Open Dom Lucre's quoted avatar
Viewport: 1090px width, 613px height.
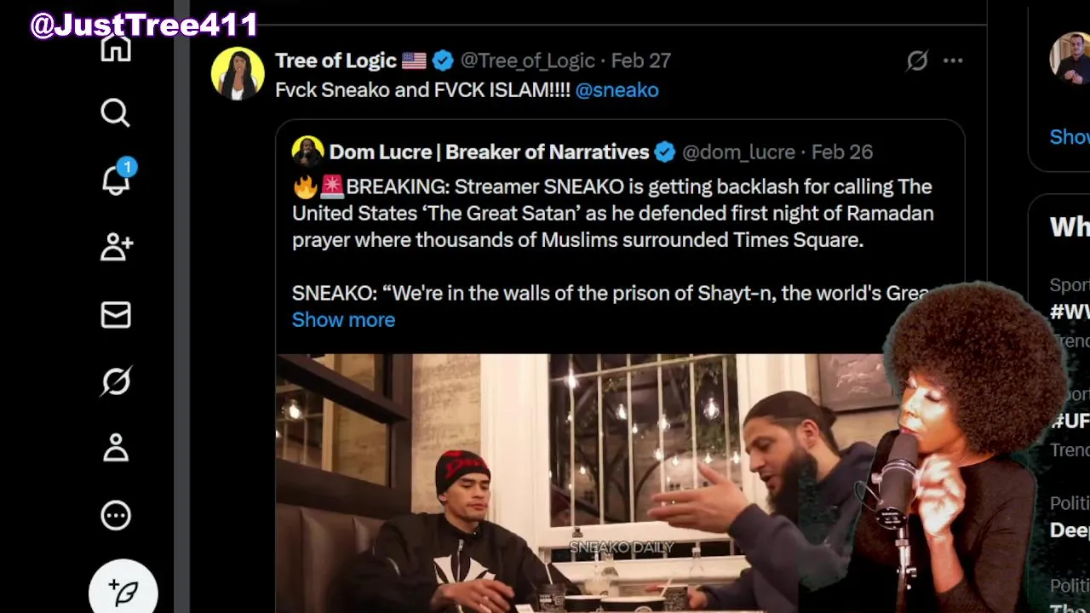(x=307, y=152)
